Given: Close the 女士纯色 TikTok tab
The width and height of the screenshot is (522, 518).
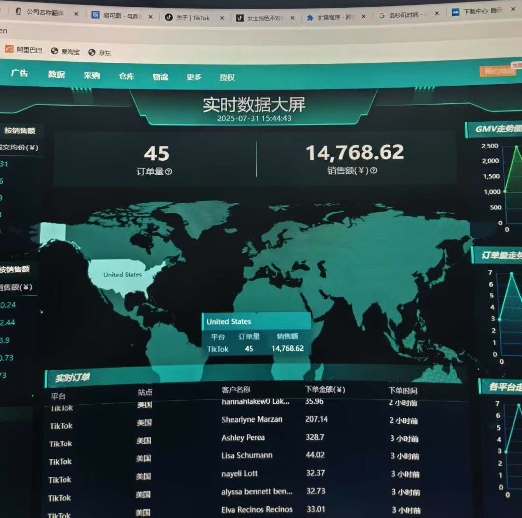Looking at the screenshot, I should (x=292, y=18).
